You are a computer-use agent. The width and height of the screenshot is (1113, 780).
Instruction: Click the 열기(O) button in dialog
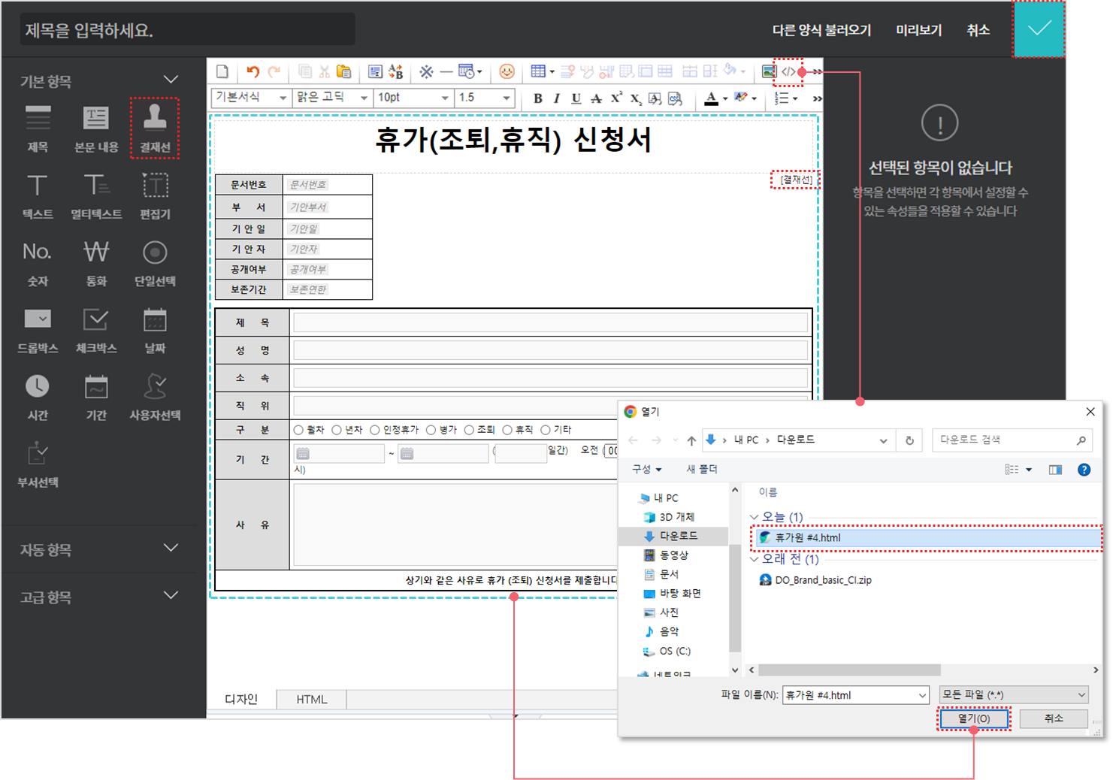tap(973, 718)
